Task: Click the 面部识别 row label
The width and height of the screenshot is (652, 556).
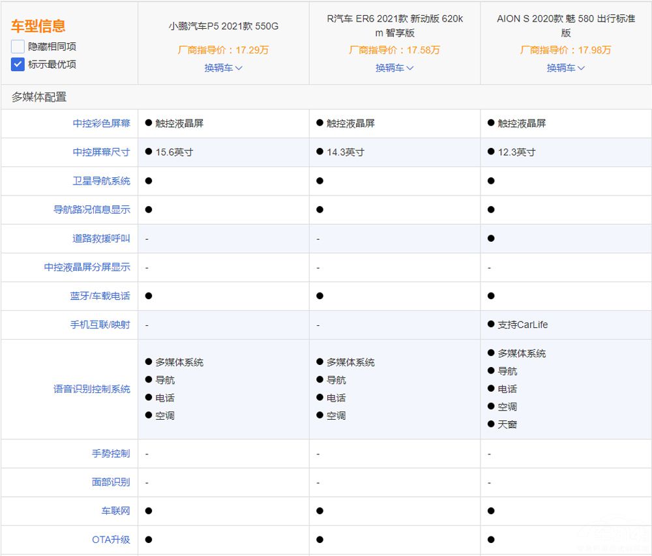Action: pos(111,482)
